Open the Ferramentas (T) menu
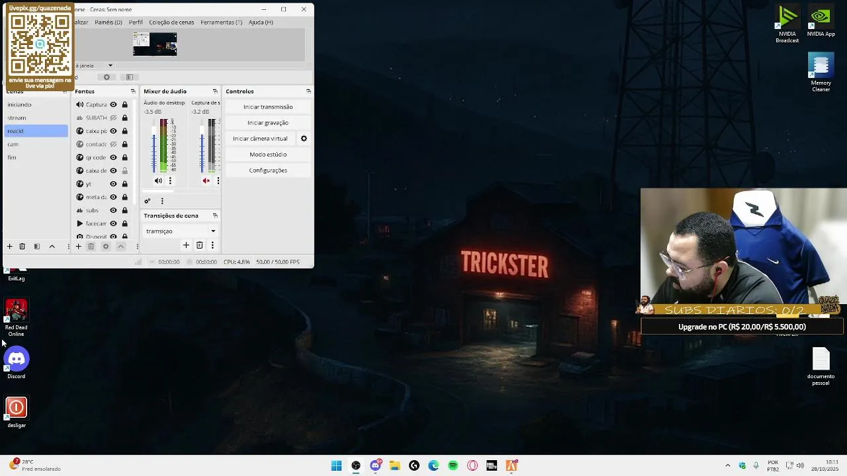Viewport: 847px width, 476px height. (222, 22)
